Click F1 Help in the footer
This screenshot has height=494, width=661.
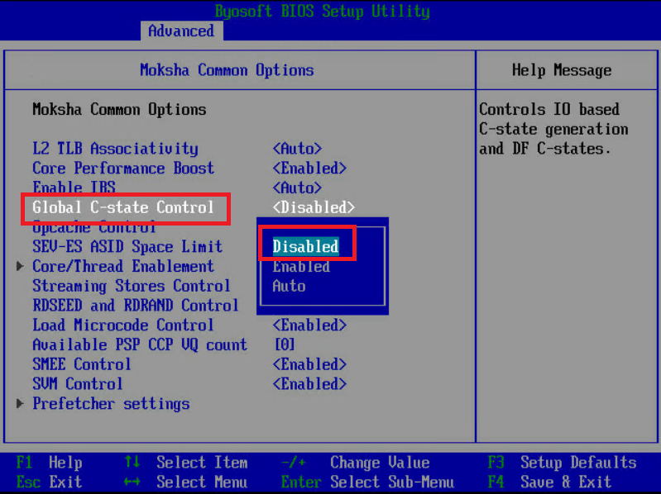pyautogui.click(x=49, y=463)
